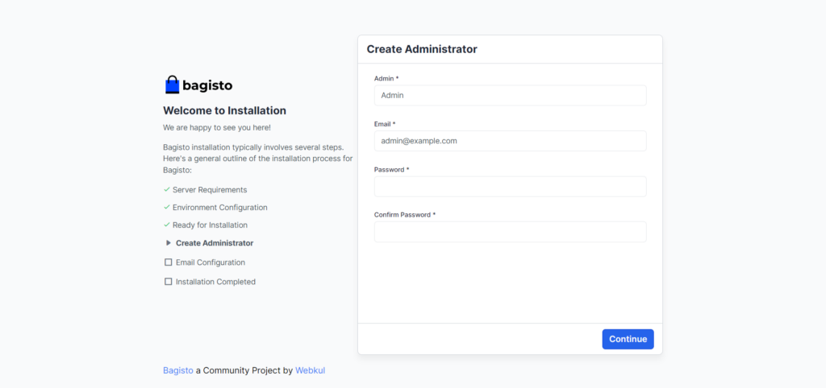Go to the Ready for Installation step
826x388 pixels.
coord(210,225)
